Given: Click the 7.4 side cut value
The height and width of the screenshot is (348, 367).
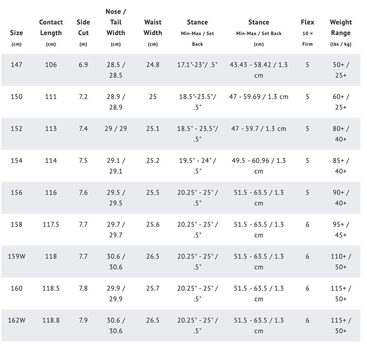Looking at the screenshot, I should point(83,129).
